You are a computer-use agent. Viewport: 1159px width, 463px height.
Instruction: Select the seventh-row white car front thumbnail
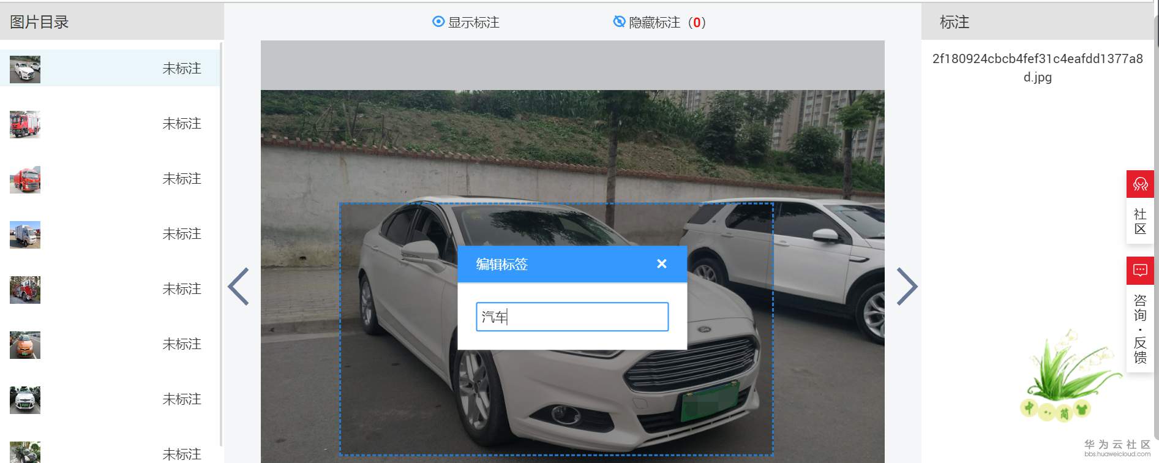[x=25, y=400]
